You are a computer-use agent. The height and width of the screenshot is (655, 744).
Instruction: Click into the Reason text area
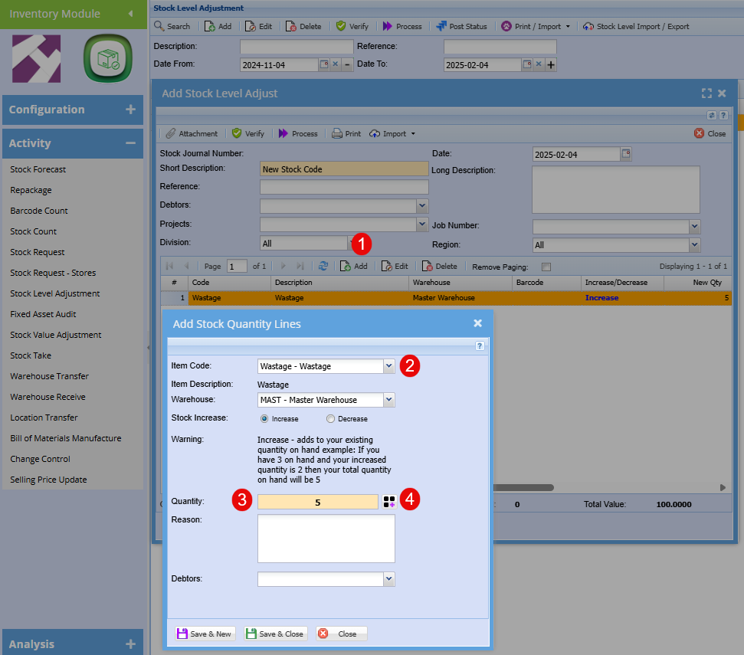click(326, 539)
